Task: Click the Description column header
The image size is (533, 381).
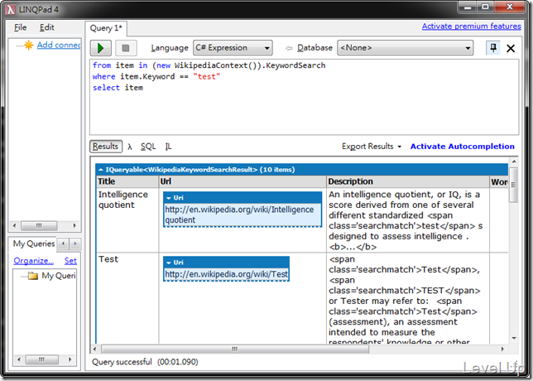Action: coord(407,181)
